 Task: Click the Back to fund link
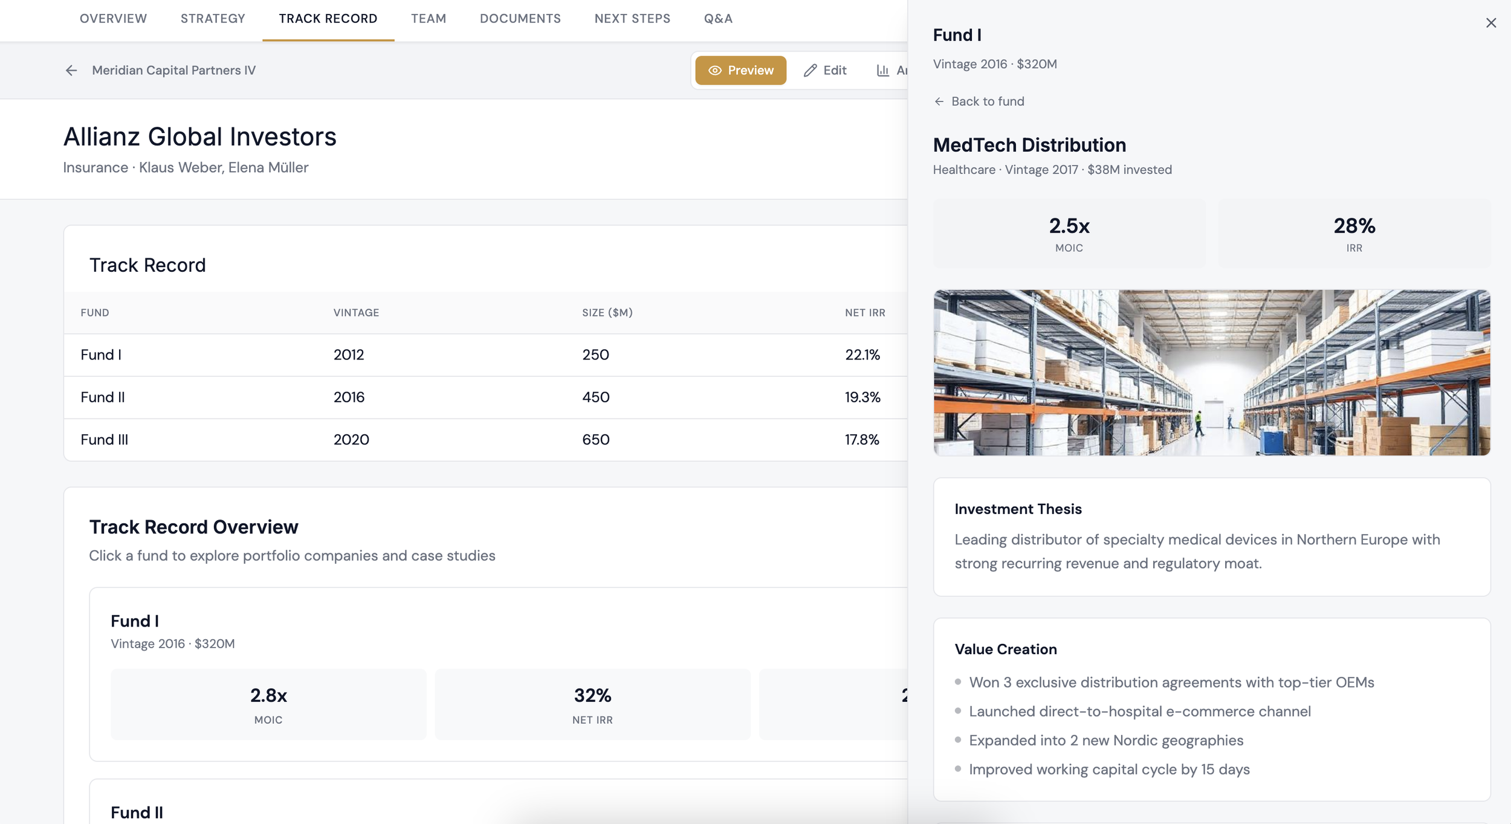pyautogui.click(x=979, y=101)
